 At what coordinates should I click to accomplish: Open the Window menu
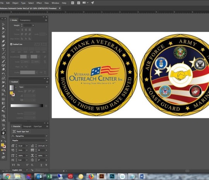point(55,3)
